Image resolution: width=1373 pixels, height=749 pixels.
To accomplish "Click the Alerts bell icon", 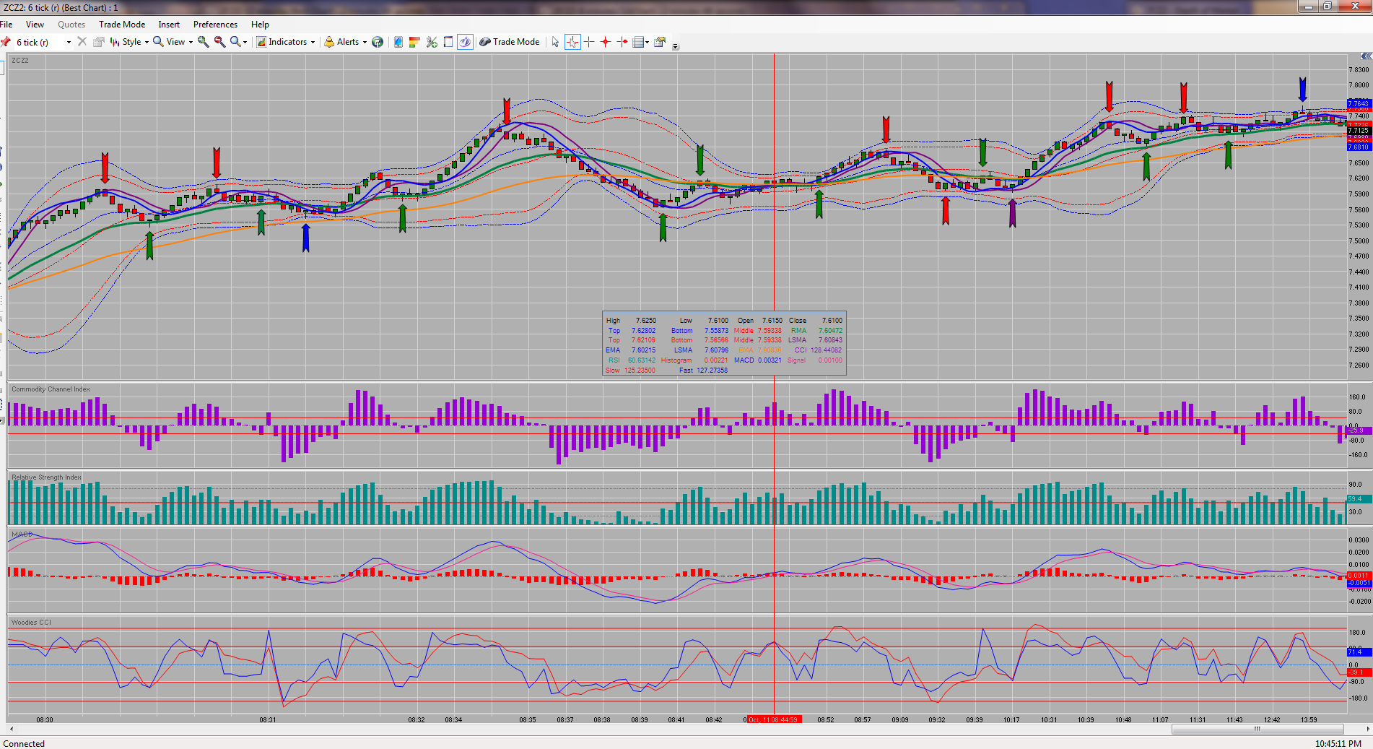I will pos(329,42).
